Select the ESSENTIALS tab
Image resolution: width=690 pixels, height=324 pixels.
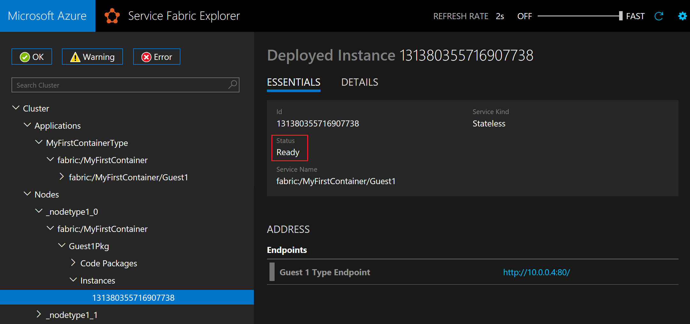(293, 83)
